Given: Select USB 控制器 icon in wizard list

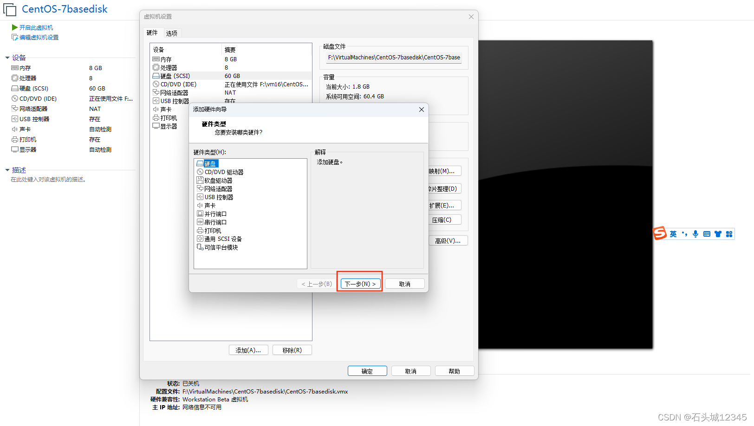Looking at the screenshot, I should click(200, 197).
